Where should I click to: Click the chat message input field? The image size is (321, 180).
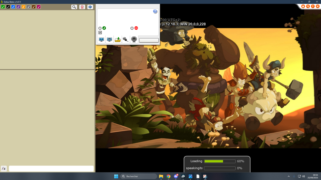(x=51, y=168)
